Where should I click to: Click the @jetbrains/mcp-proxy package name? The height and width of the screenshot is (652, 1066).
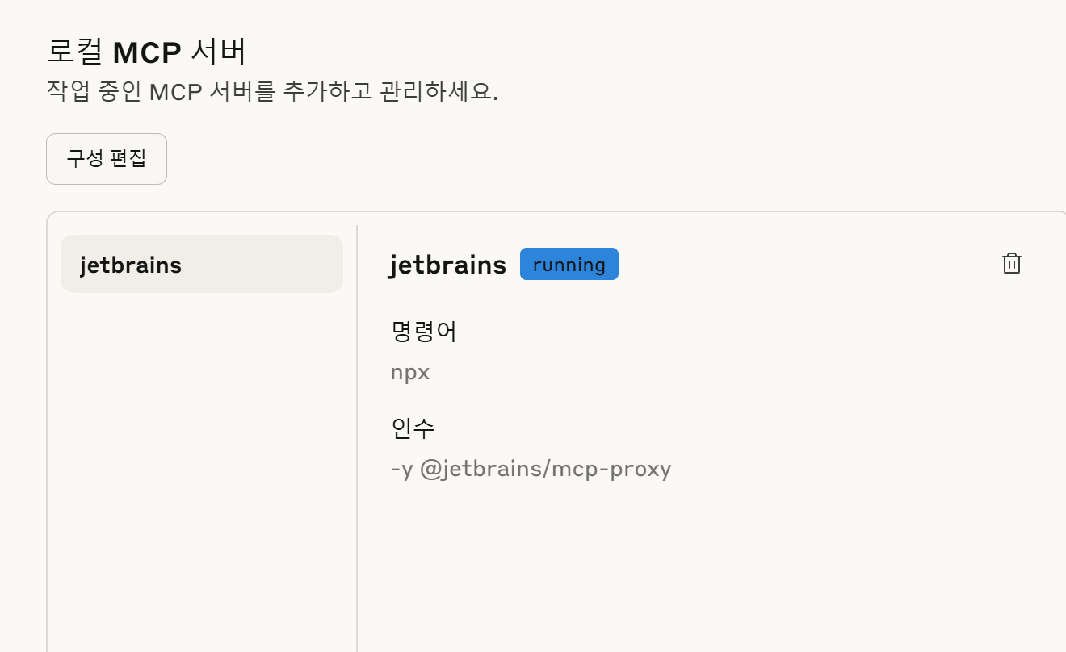pos(546,469)
